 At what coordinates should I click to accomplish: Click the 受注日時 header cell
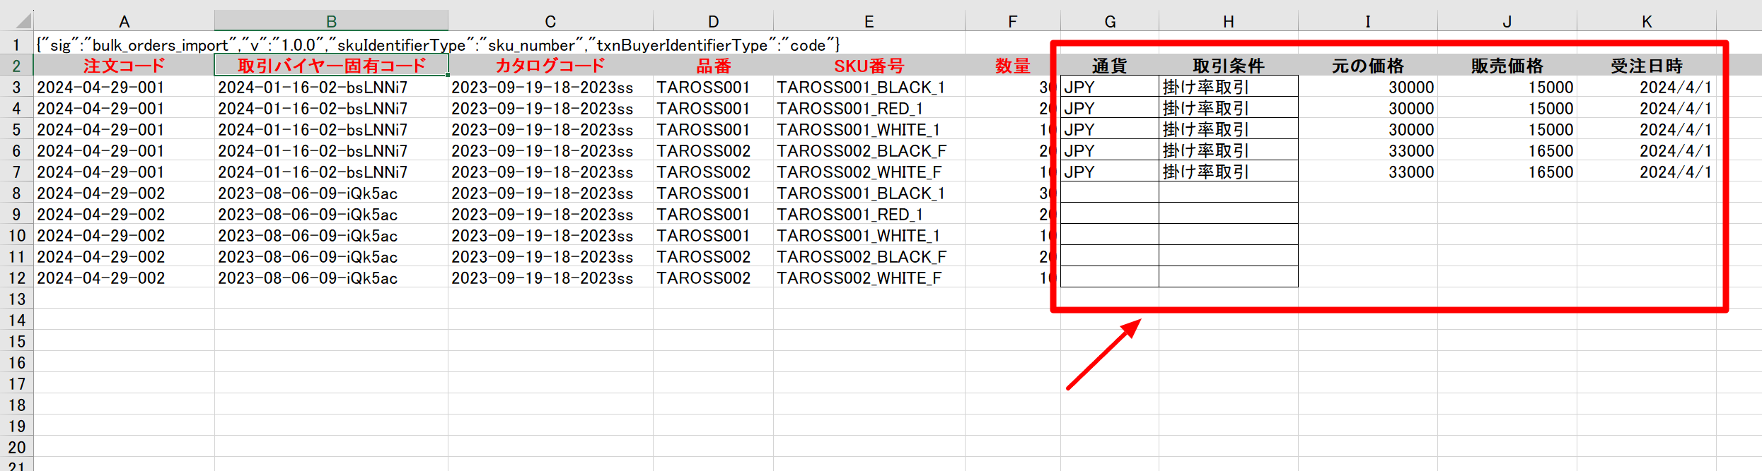click(1647, 66)
